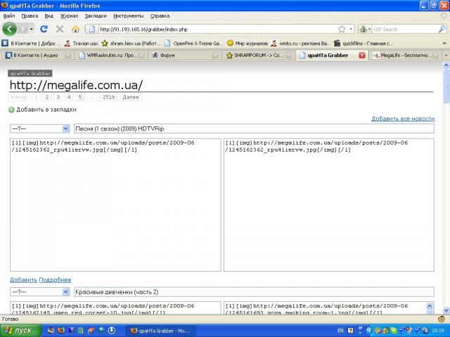Go to pagination page 2
Image resolution: width=450 pixels, height=337 pixels.
click(47, 97)
